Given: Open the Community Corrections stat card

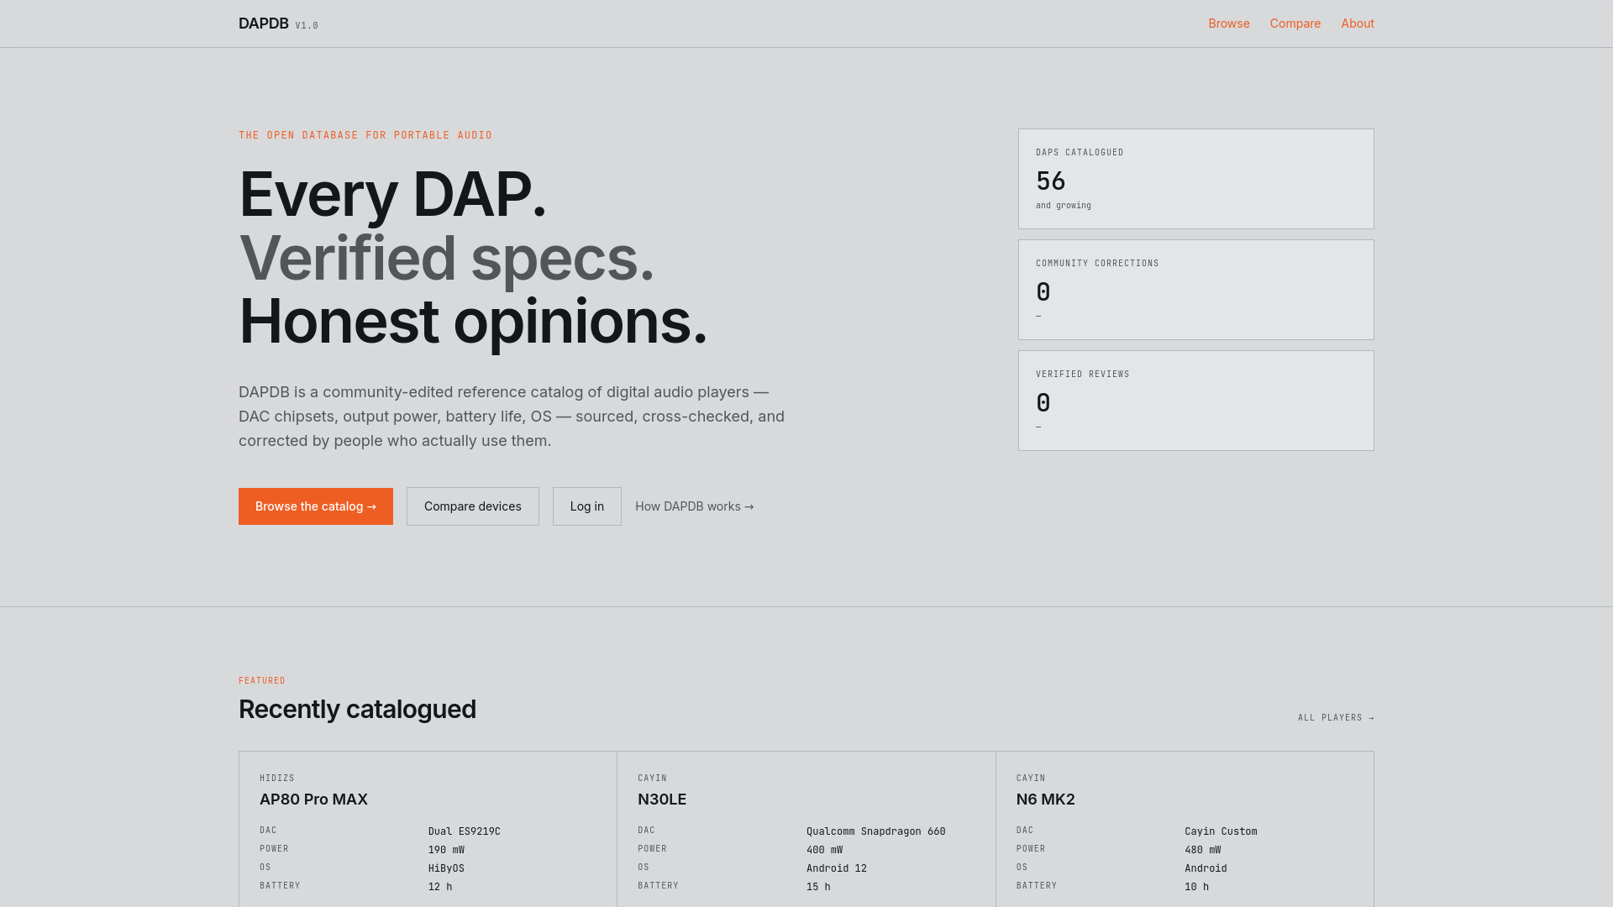Looking at the screenshot, I should pyautogui.click(x=1196, y=290).
